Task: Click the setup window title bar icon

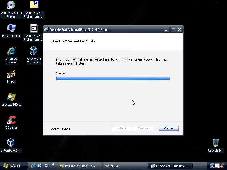Action: pos(46,30)
